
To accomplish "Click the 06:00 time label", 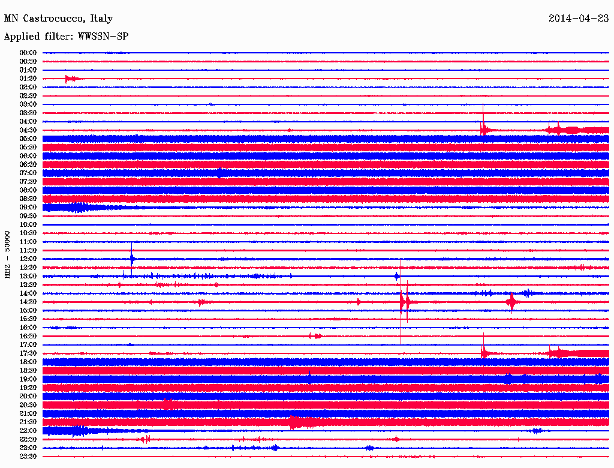I will tap(28, 155).
